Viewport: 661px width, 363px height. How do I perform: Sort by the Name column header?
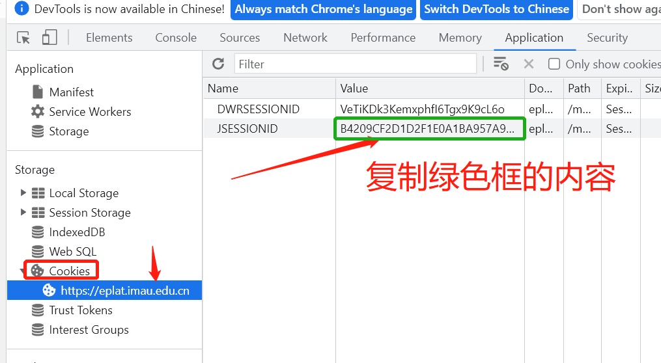270,88
